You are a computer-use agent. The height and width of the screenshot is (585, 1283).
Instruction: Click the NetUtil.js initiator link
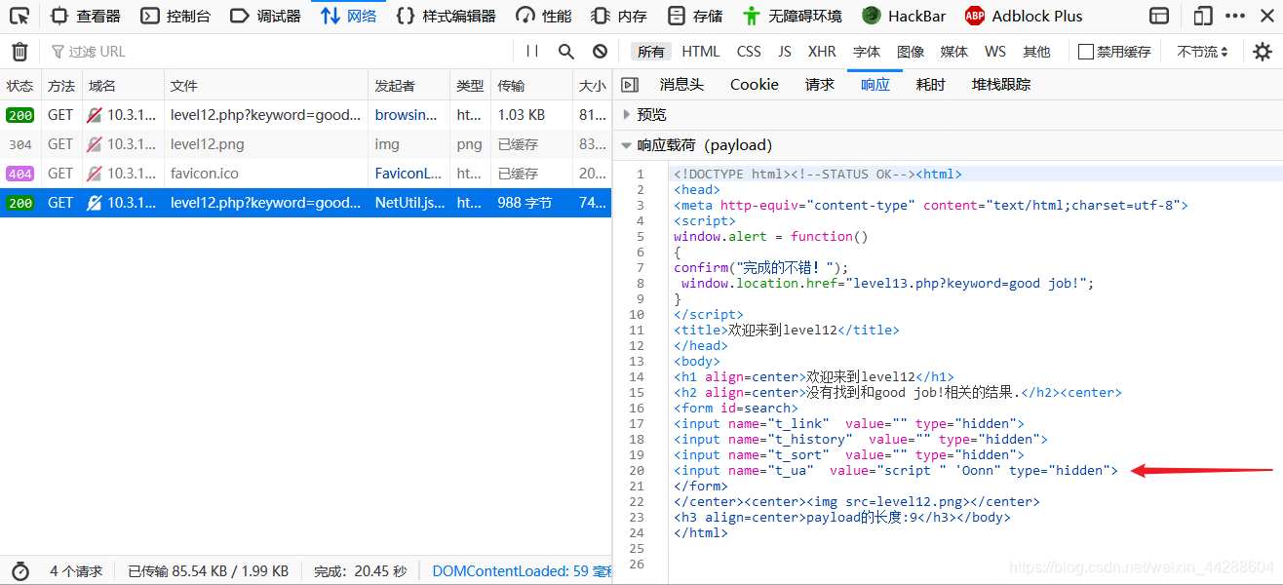(408, 203)
